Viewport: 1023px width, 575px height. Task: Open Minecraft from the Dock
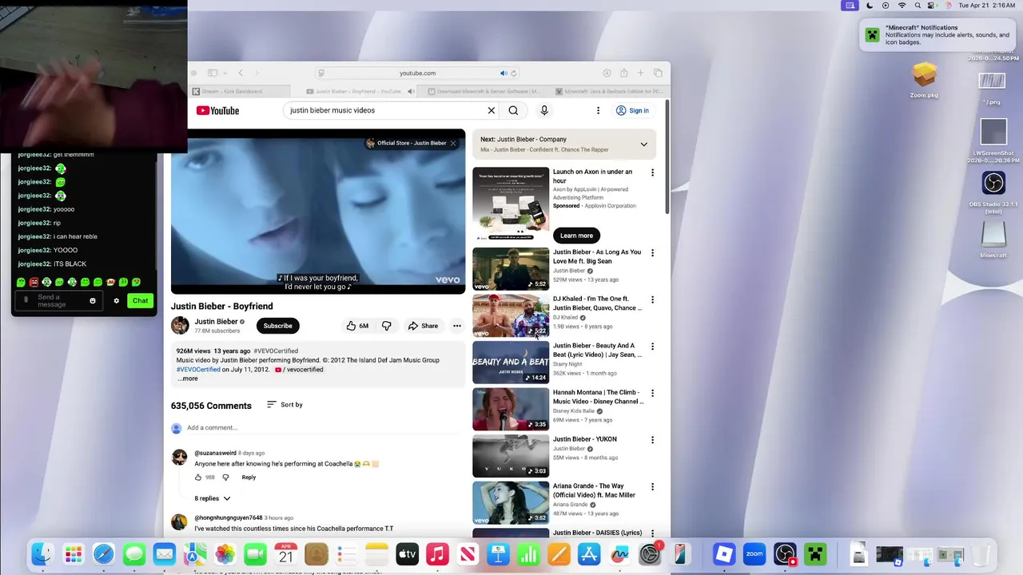(815, 554)
